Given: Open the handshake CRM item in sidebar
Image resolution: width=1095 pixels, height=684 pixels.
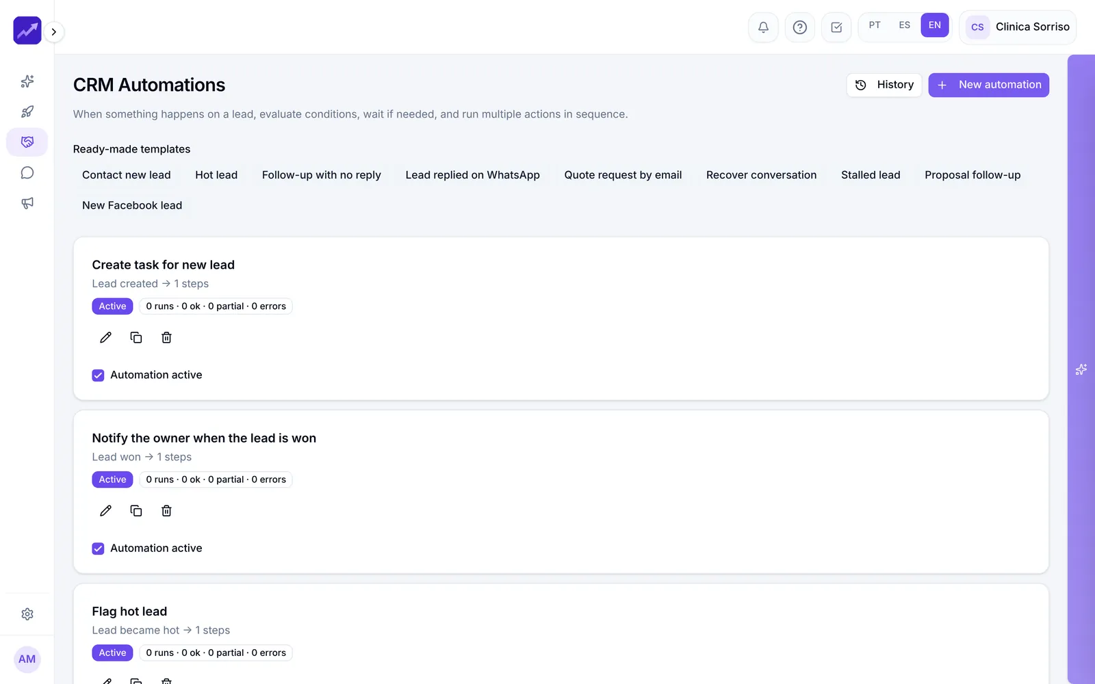Looking at the screenshot, I should [x=27, y=142].
